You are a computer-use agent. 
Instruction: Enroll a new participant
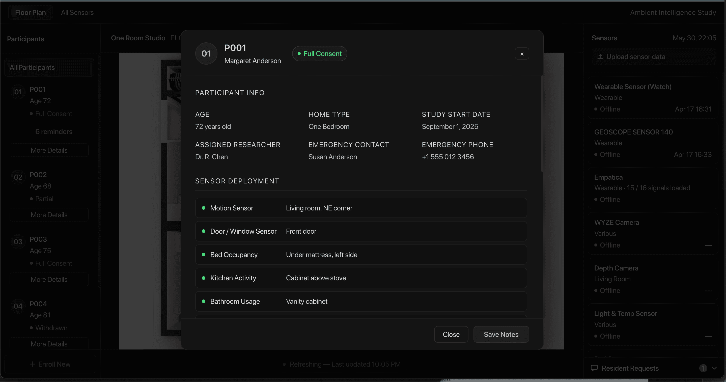[50, 364]
